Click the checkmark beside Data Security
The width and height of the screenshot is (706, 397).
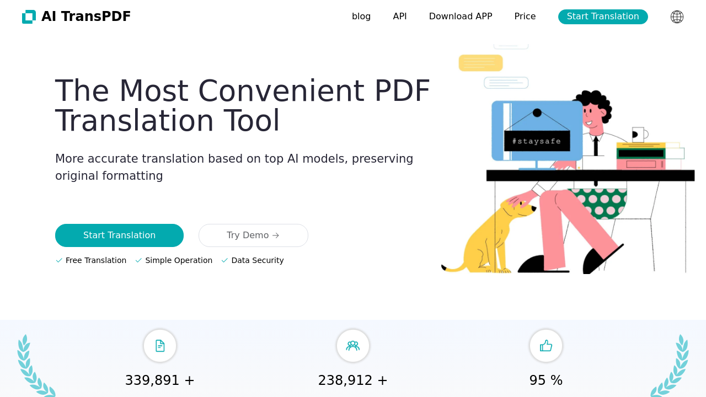224,260
